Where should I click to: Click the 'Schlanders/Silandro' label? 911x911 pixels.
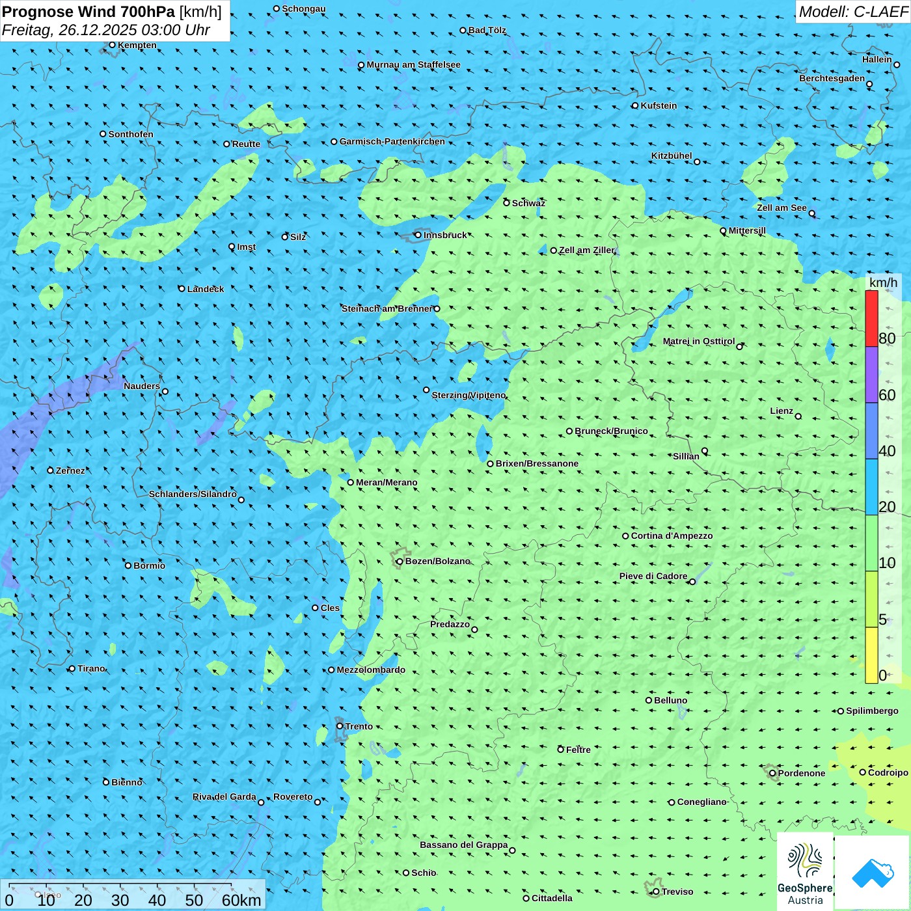[x=193, y=494]
